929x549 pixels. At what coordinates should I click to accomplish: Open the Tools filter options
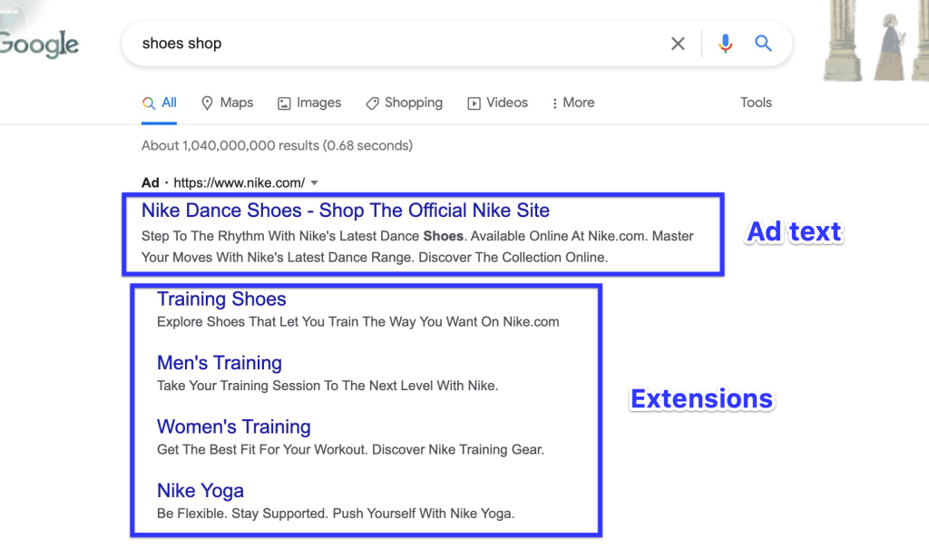756,103
